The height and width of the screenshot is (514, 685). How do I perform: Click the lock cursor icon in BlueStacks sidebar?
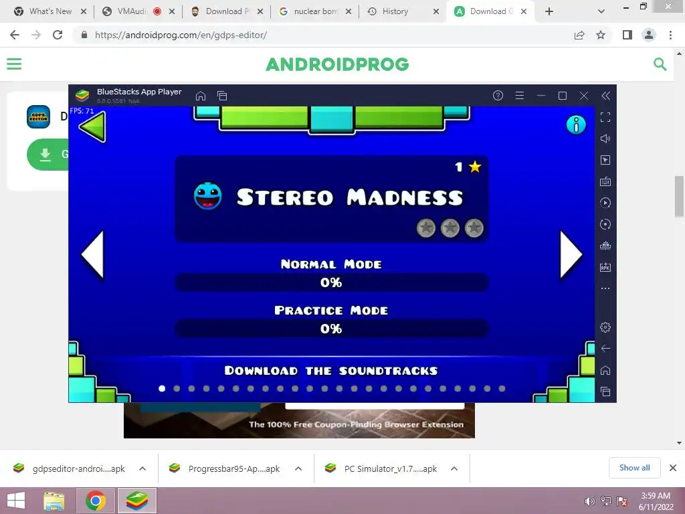pyautogui.click(x=605, y=160)
